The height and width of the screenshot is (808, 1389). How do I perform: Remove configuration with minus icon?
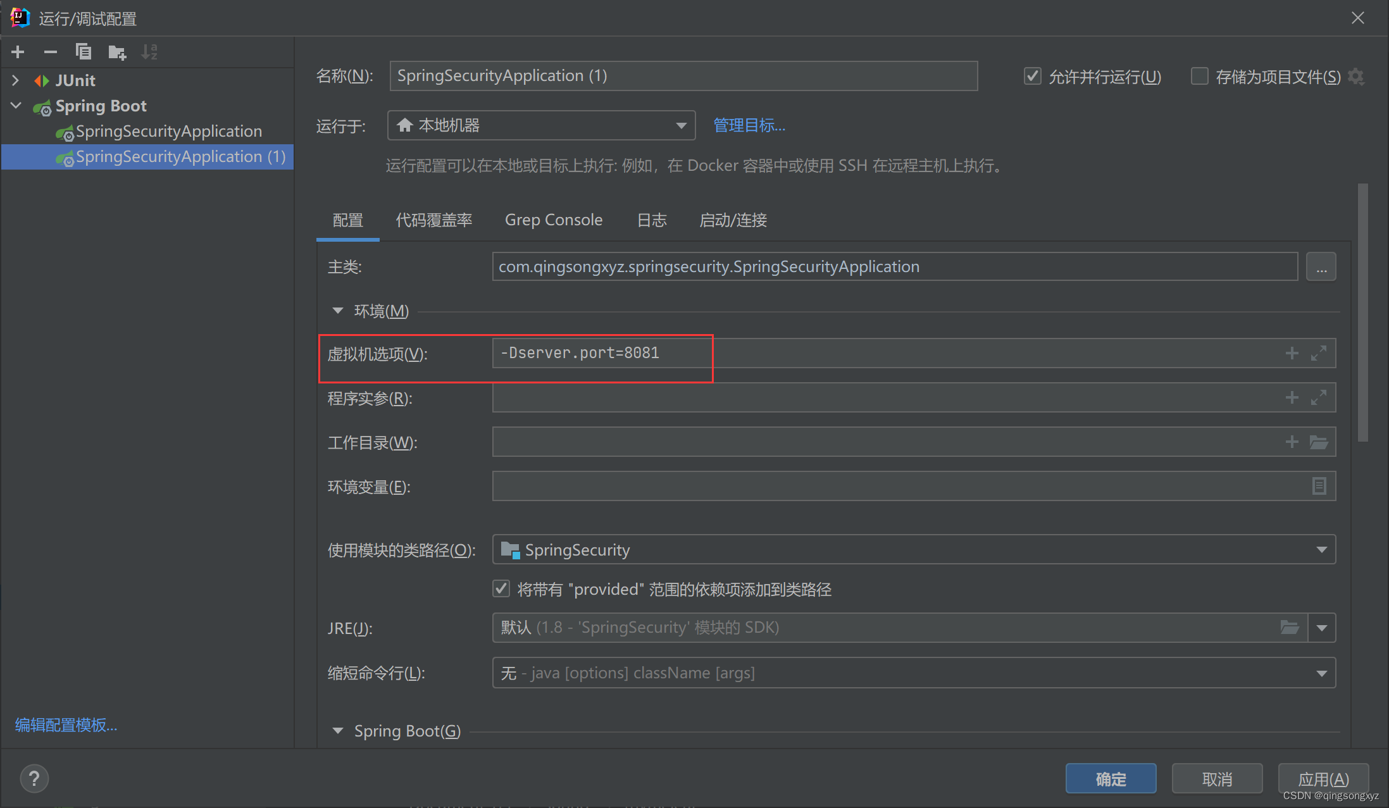[51, 52]
